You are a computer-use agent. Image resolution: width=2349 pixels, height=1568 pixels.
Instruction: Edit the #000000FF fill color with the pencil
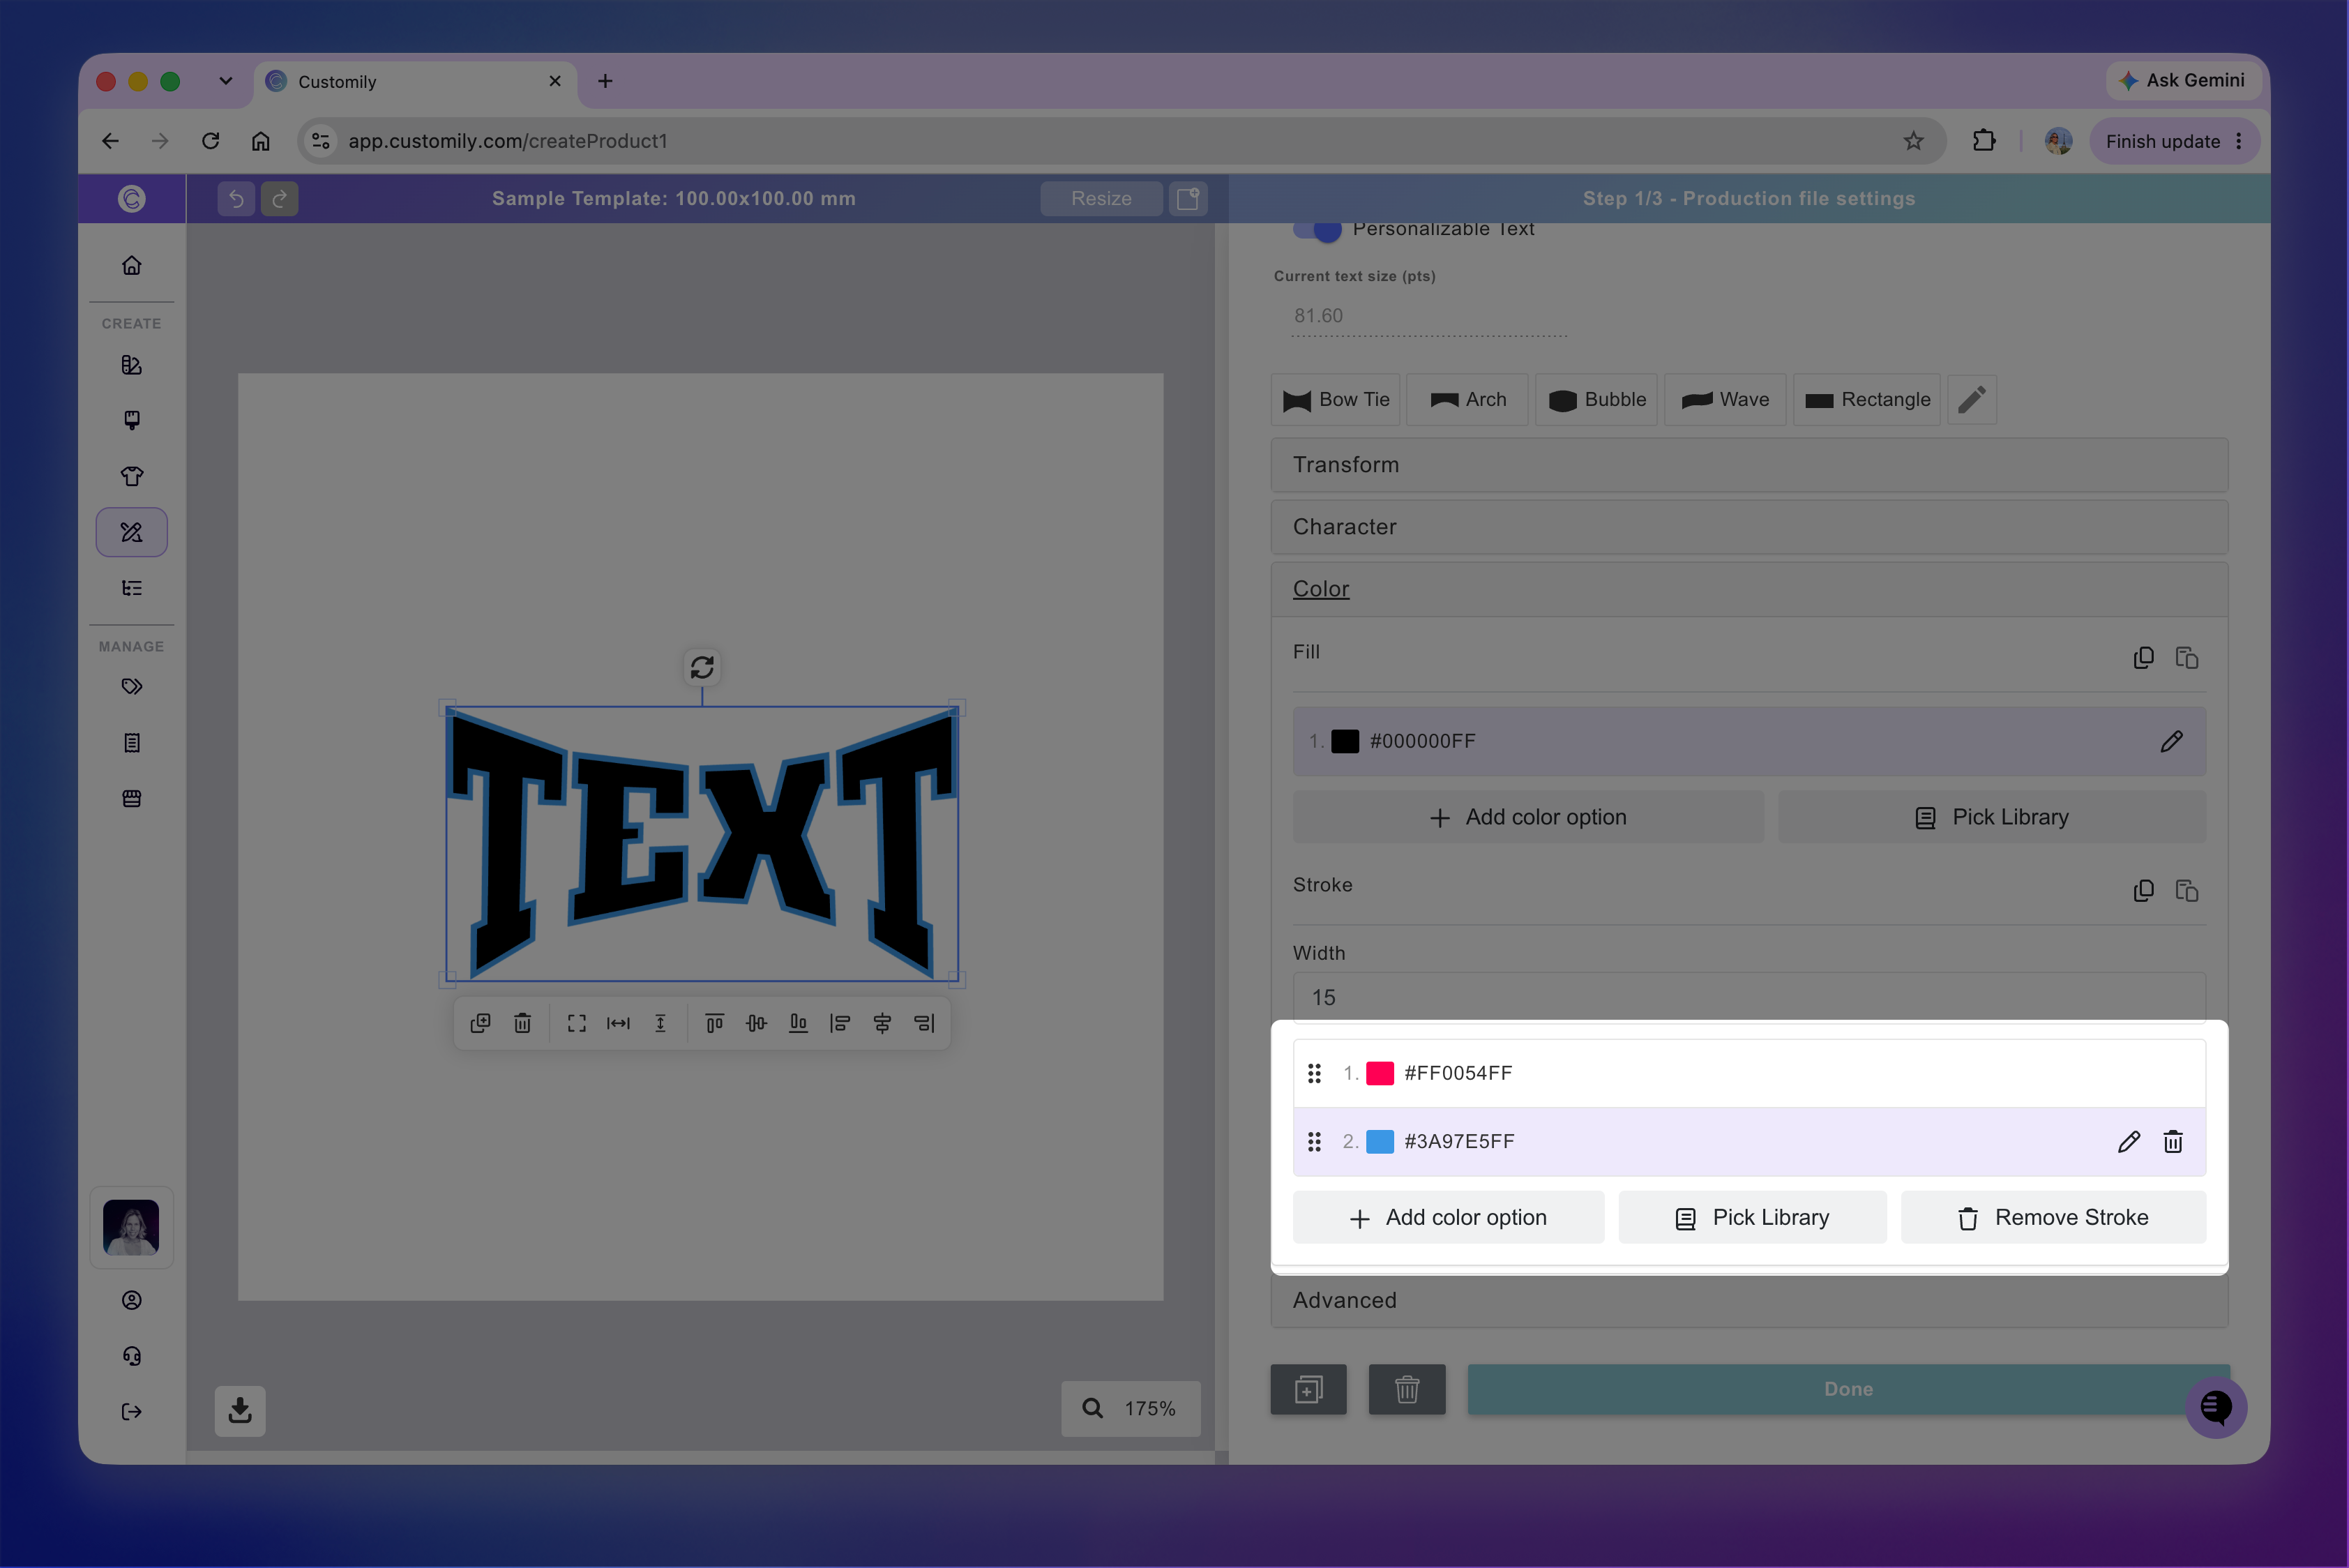(x=2171, y=741)
